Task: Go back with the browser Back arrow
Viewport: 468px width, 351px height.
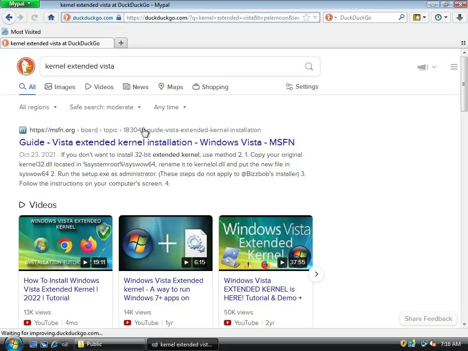Action: [9, 17]
